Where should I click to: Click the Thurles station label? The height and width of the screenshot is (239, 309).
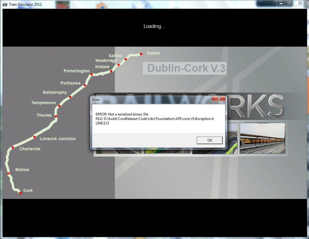click(44, 115)
